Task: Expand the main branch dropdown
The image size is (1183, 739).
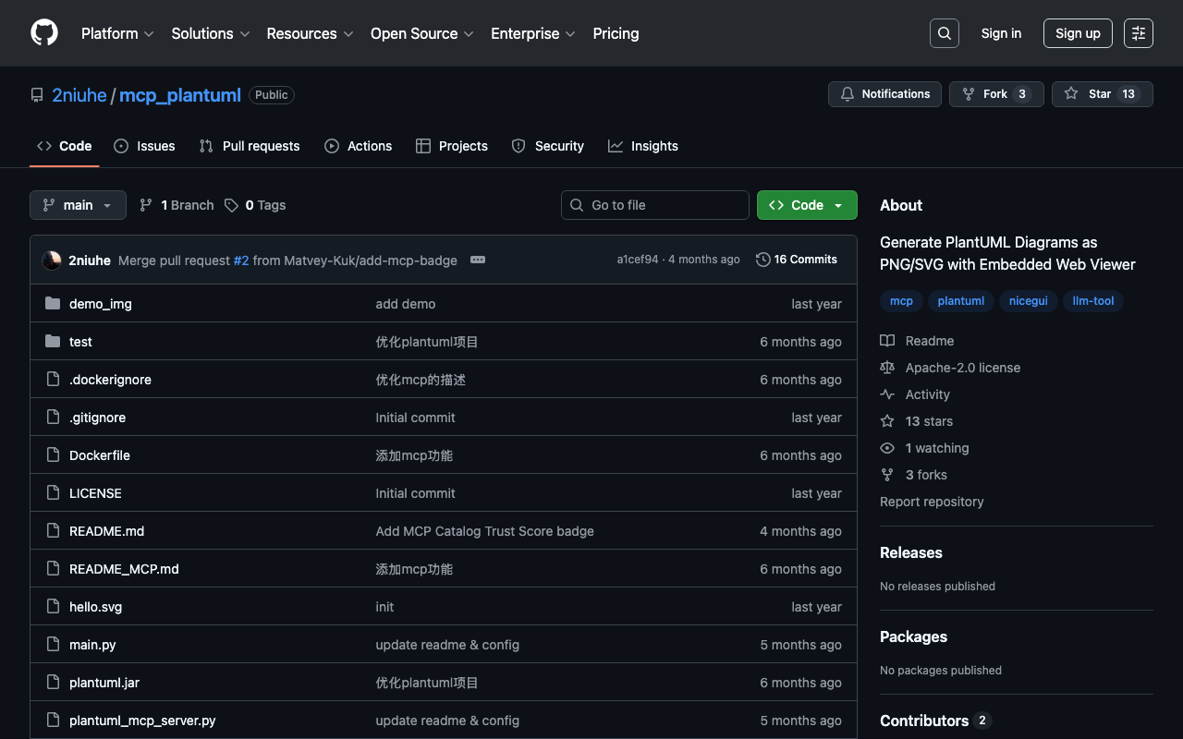Action: [78, 205]
